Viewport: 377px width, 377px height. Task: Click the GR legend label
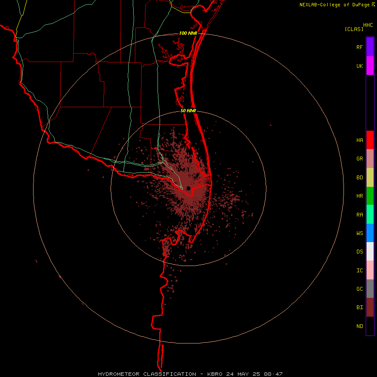click(x=359, y=159)
